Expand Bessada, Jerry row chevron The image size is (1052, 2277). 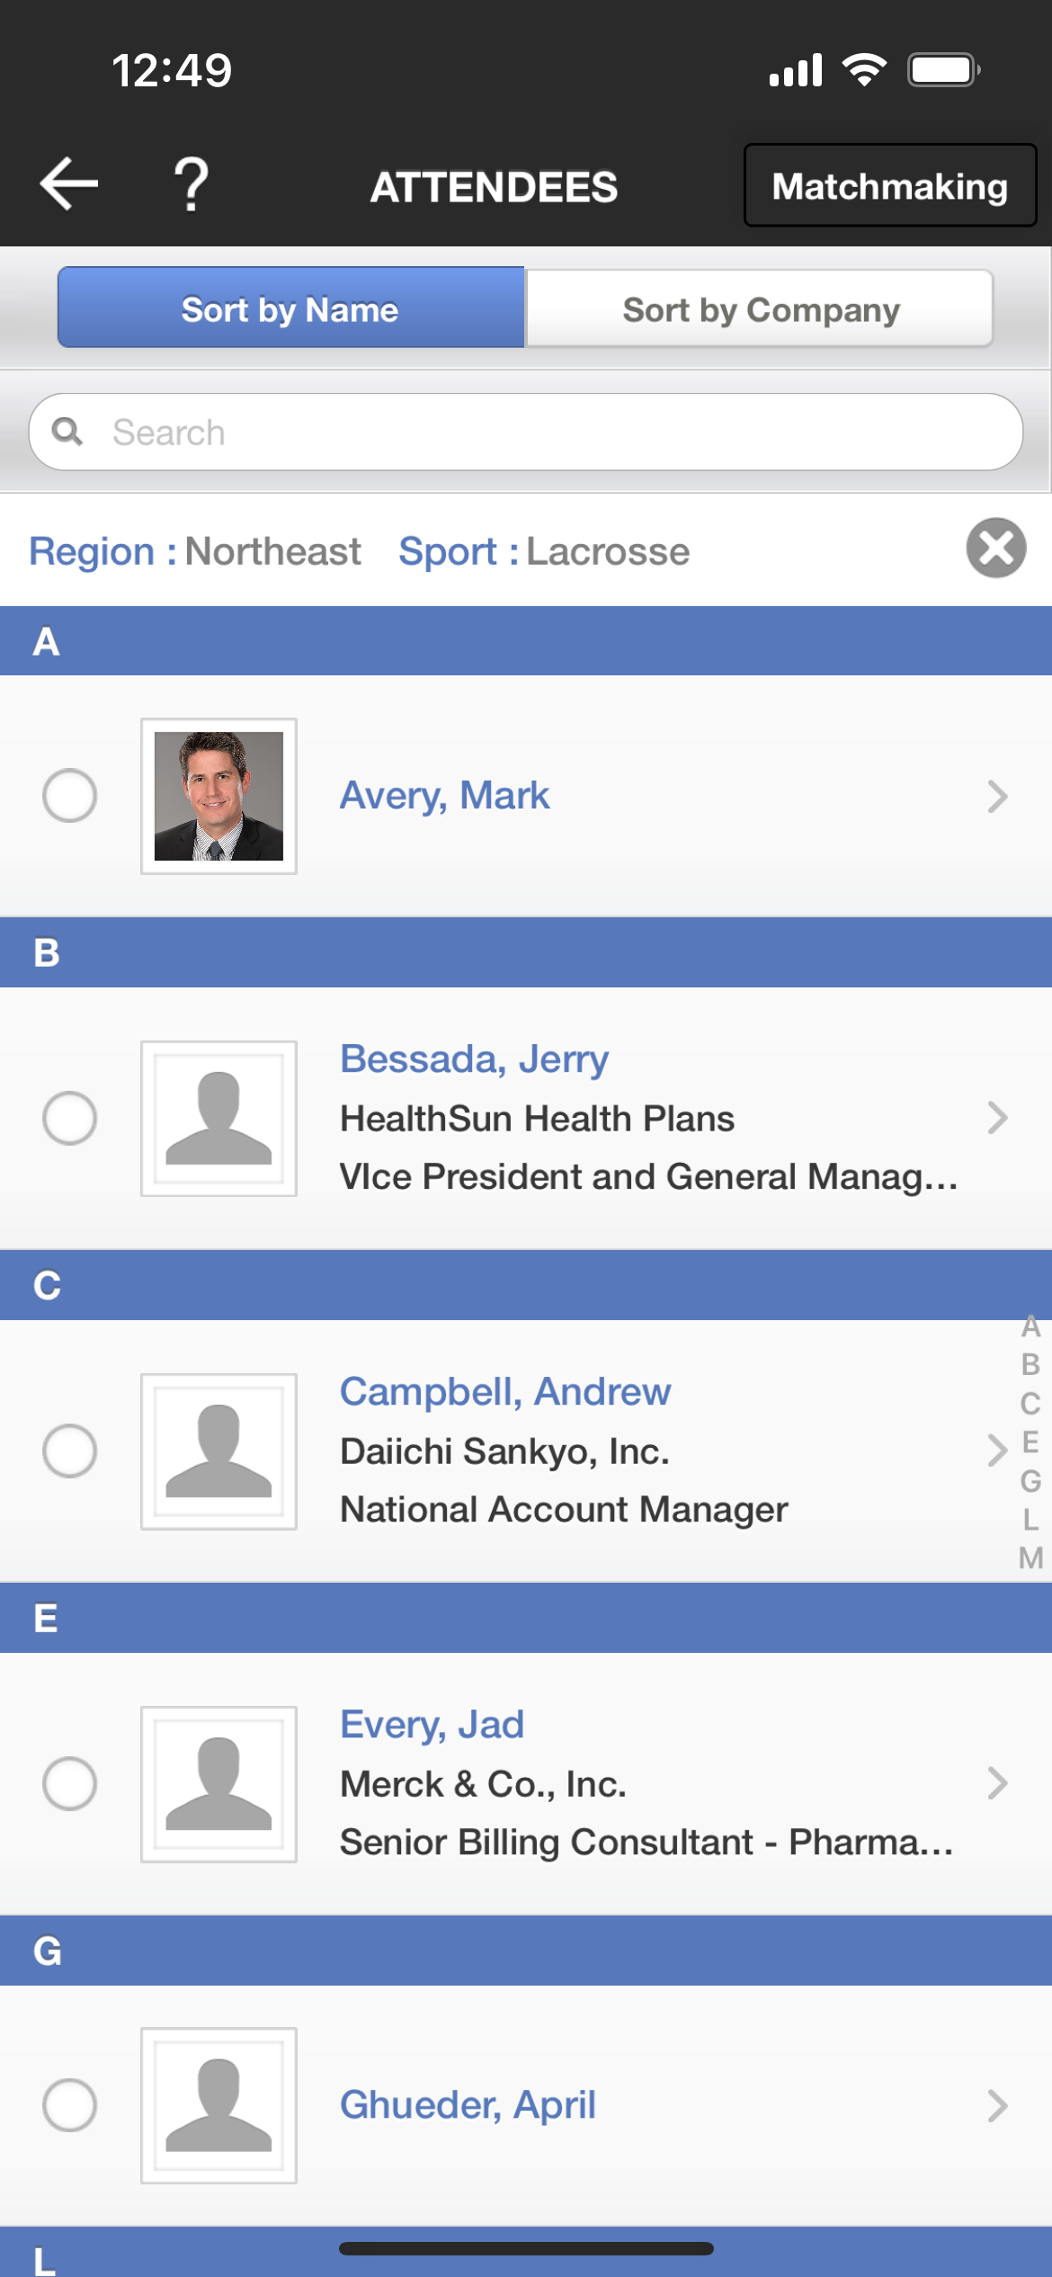click(997, 1118)
